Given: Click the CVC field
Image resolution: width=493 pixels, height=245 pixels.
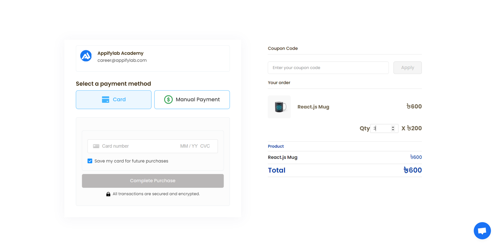Looking at the screenshot, I should [205, 146].
